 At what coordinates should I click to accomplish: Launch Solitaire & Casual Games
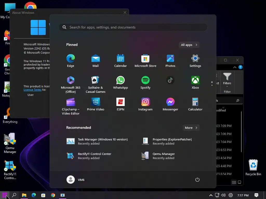[96, 85]
